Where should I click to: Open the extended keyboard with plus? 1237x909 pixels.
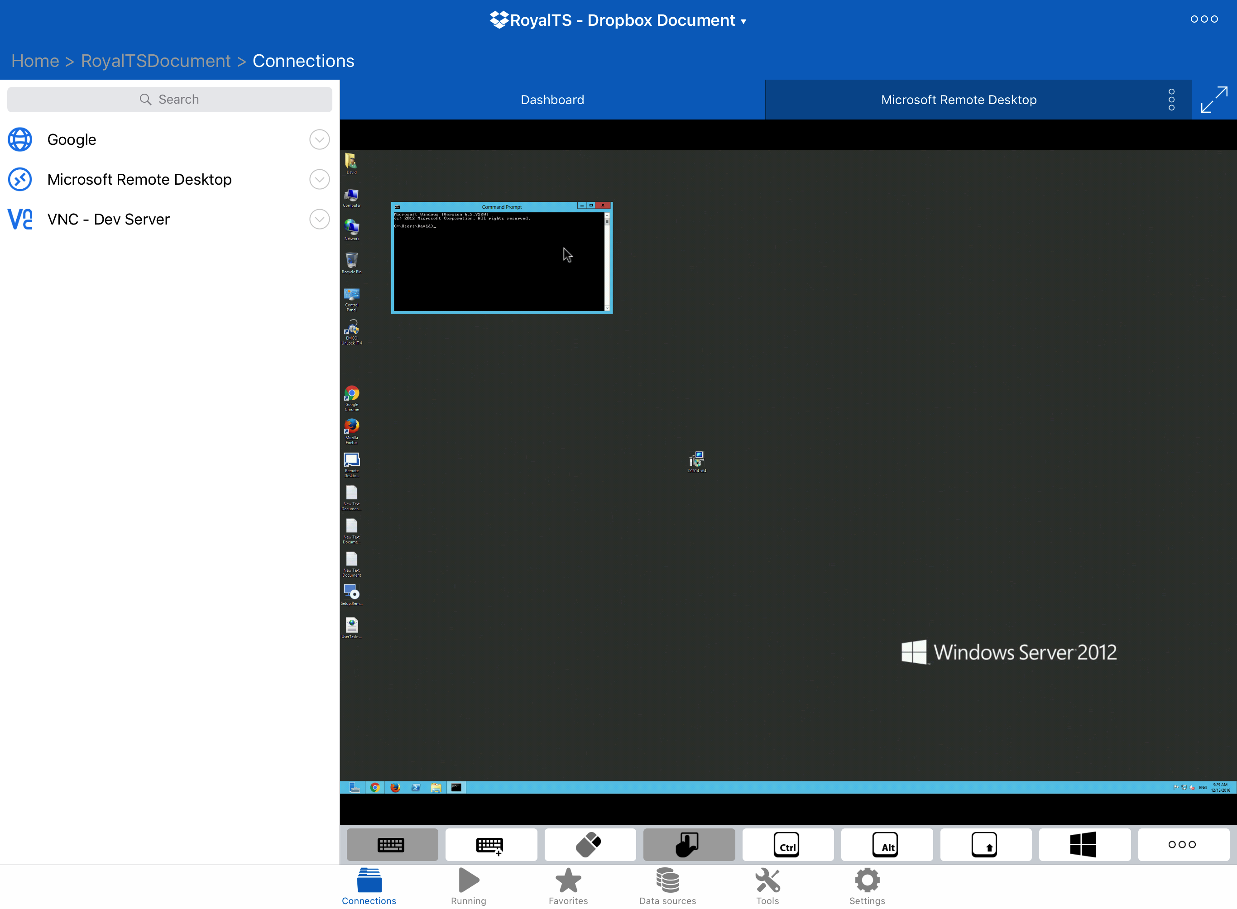(x=491, y=845)
